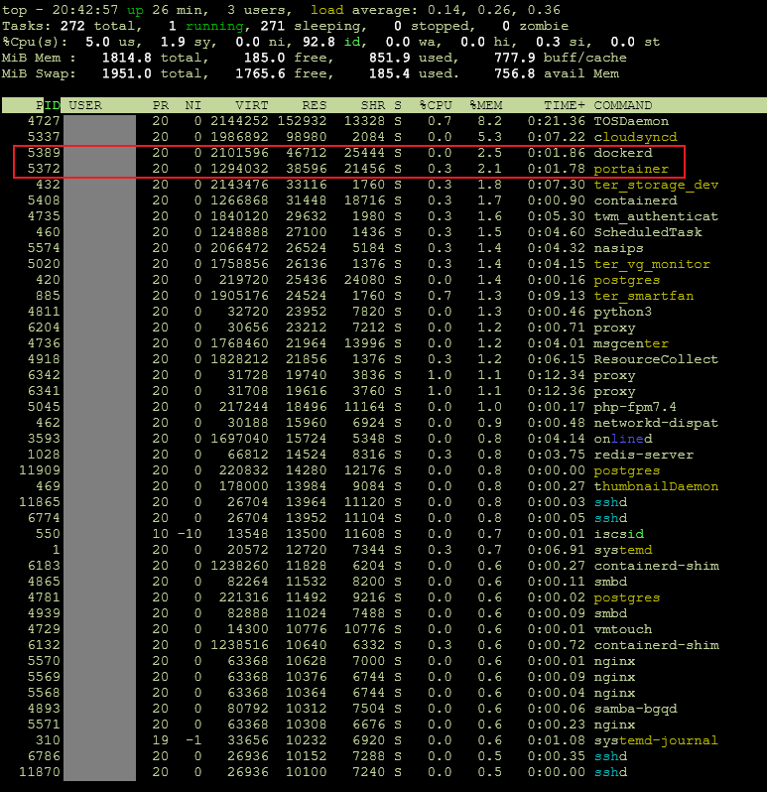Screen dimensions: 767x792
Task: Click the php-fpm7.4 command
Action: pyautogui.click(x=635, y=407)
